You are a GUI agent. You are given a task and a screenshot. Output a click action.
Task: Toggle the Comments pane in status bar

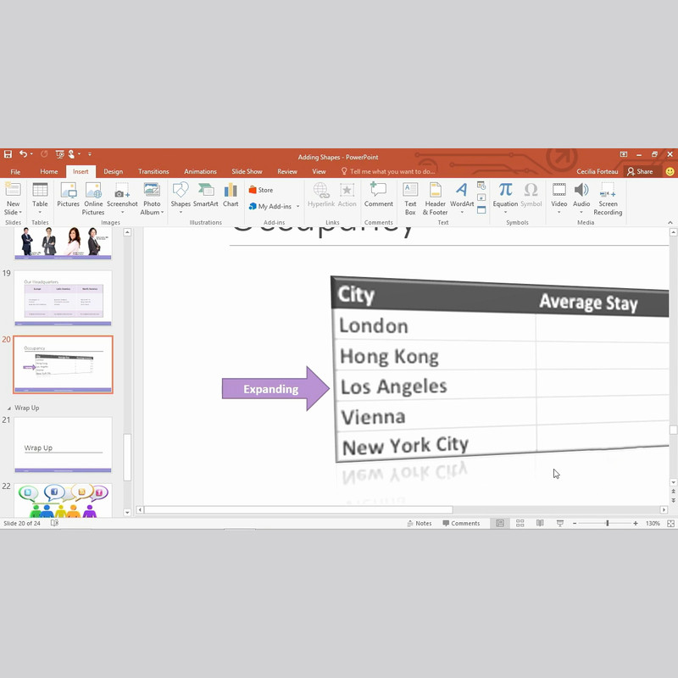tap(461, 524)
